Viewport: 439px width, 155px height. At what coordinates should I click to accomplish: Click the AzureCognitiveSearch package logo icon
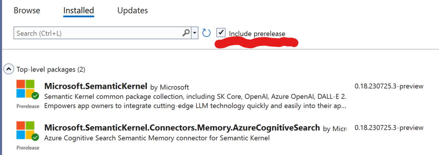[x=26, y=131]
